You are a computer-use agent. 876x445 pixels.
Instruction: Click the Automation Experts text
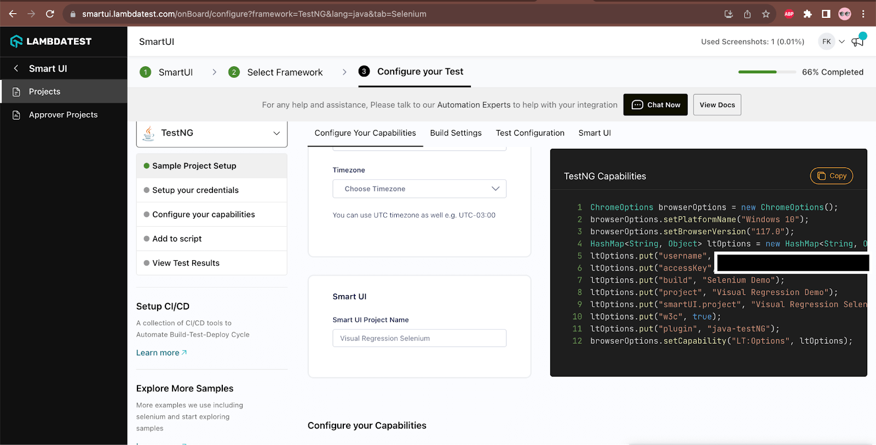(474, 105)
